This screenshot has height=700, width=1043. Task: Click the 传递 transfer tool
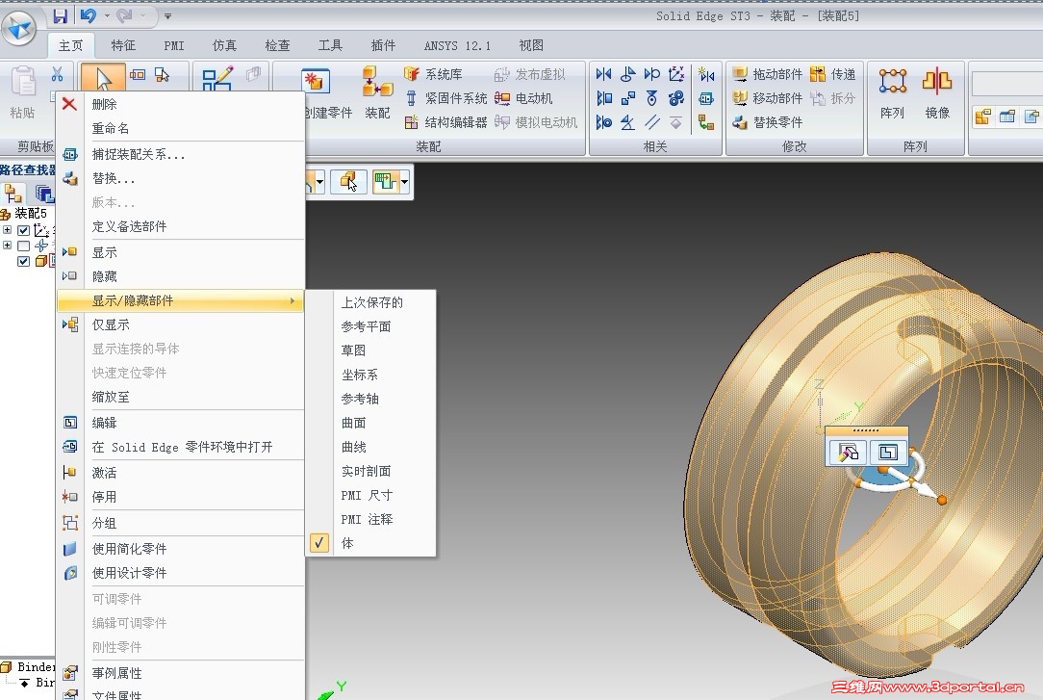coord(833,74)
